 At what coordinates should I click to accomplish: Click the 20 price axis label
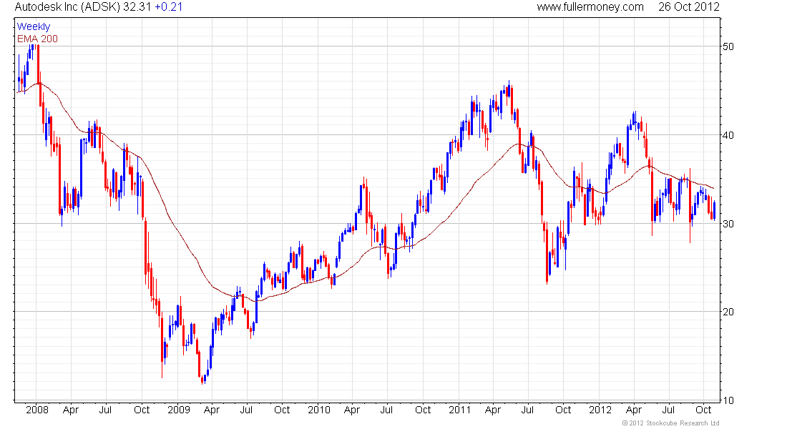point(728,312)
